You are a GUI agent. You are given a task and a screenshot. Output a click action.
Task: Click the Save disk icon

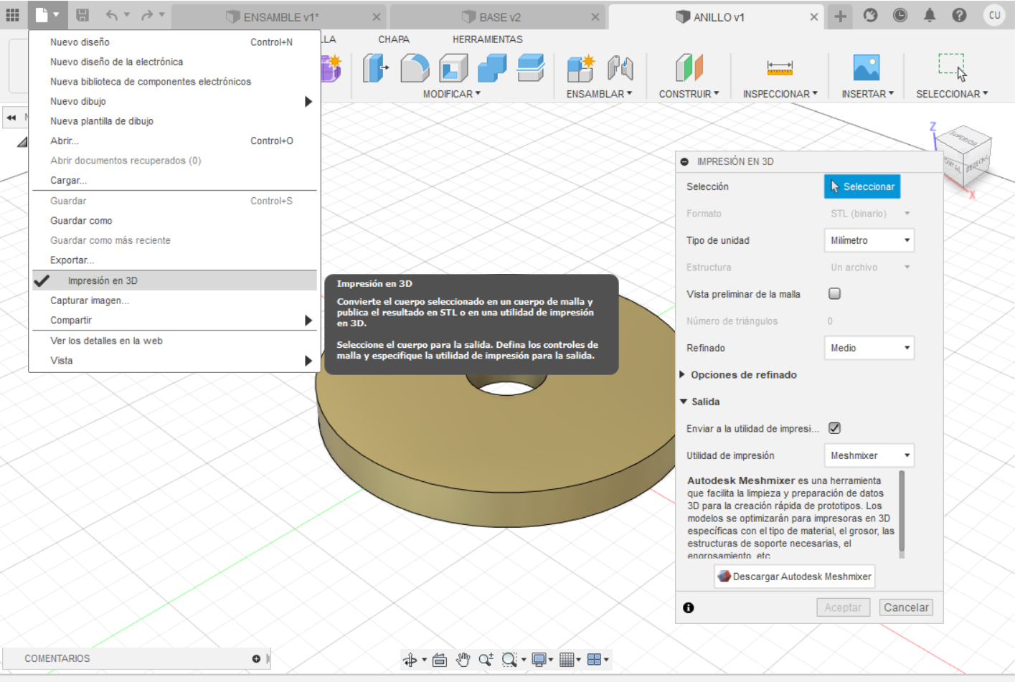(82, 14)
